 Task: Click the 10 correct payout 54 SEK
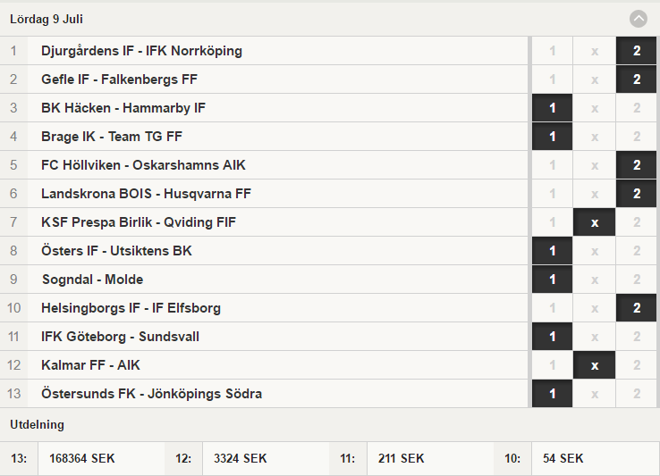(563, 458)
